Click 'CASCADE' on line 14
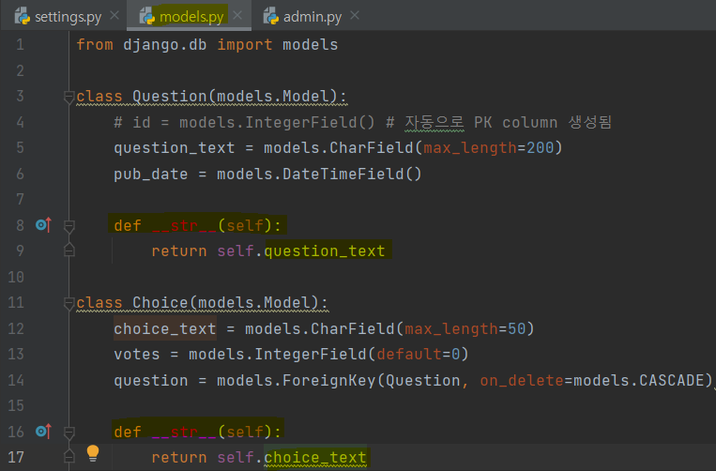The width and height of the screenshot is (716, 471). (x=672, y=380)
